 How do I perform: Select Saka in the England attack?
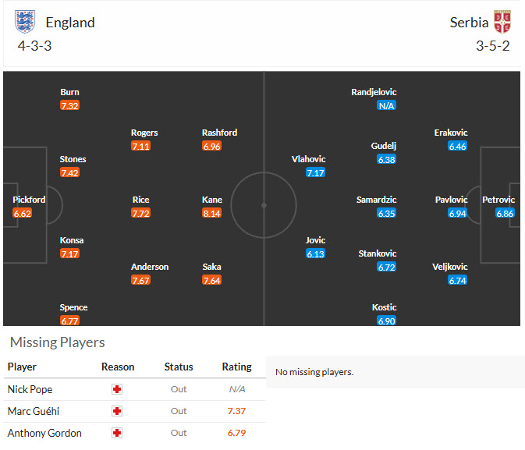click(x=211, y=267)
